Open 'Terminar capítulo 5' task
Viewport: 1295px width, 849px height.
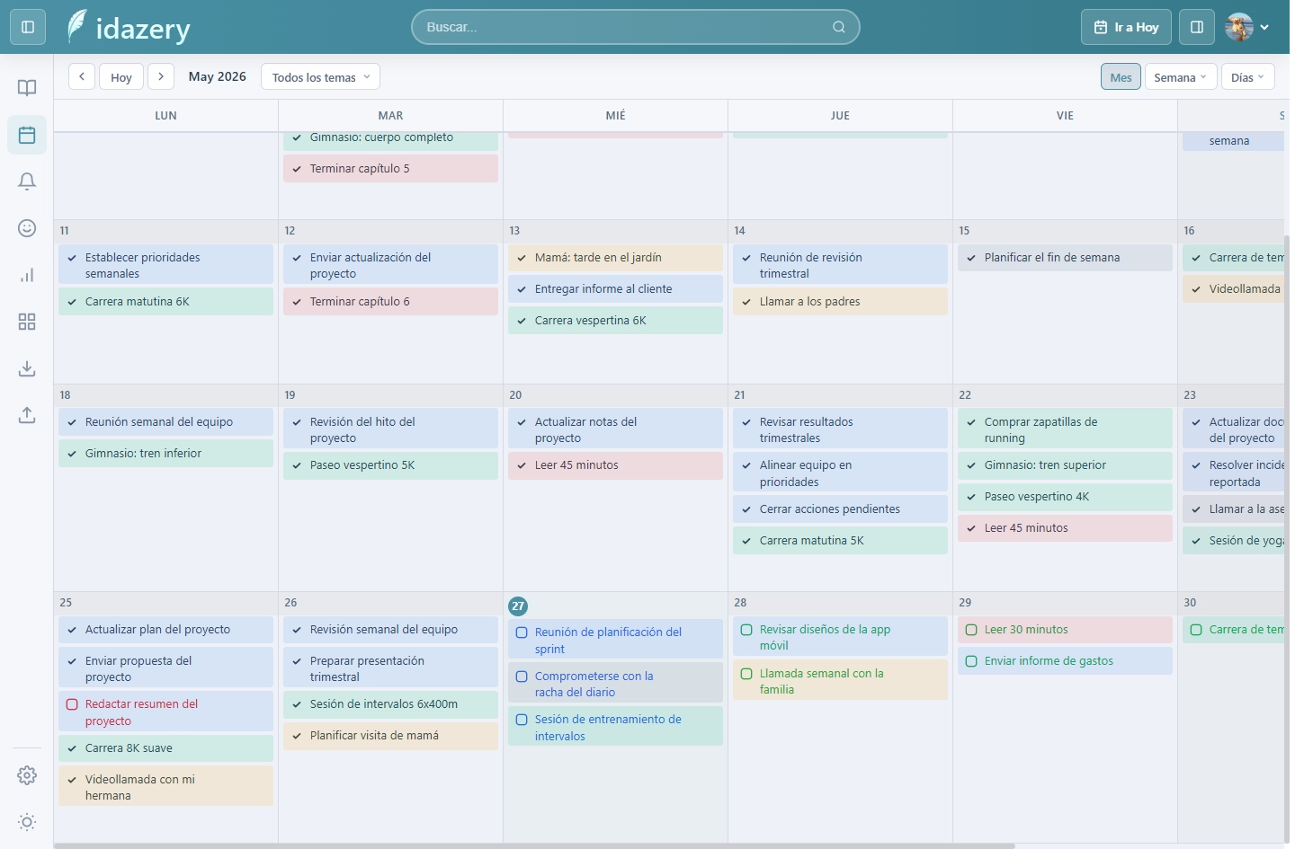(390, 169)
